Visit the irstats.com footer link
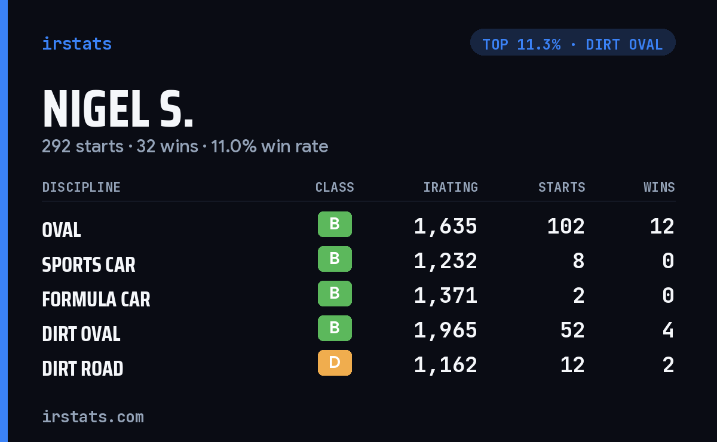The image size is (717, 442). 93,416
